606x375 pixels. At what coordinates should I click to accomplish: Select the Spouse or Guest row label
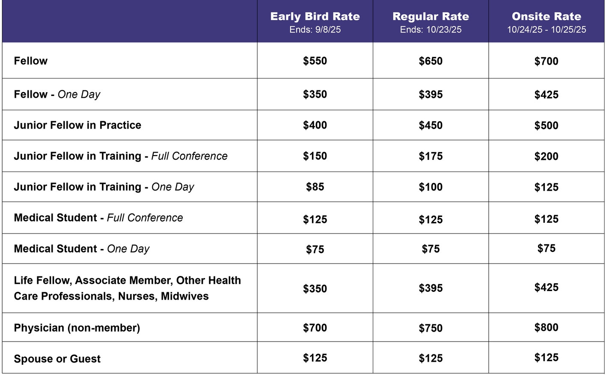[57, 359]
